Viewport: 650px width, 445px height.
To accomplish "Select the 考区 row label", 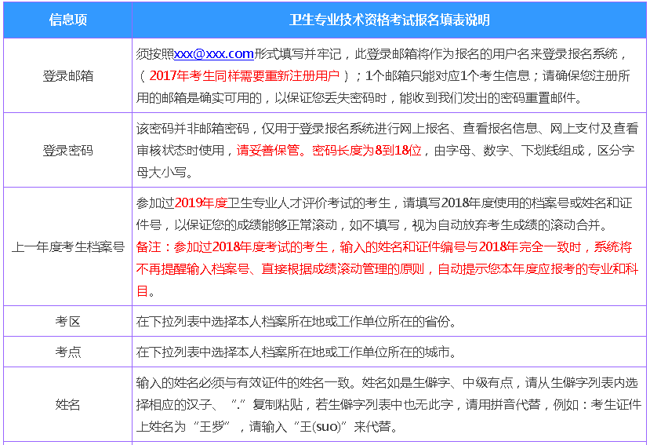I will [x=68, y=321].
